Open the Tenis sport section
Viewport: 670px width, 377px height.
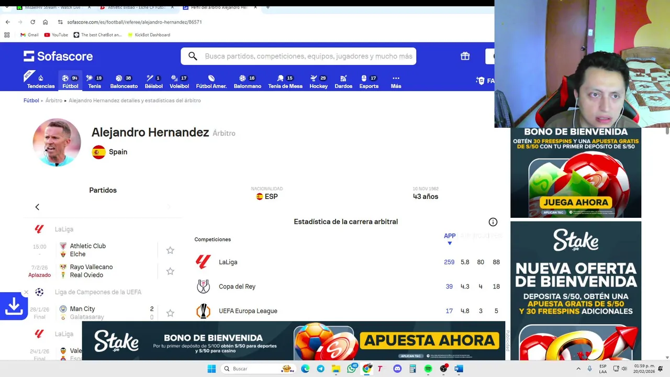point(94,82)
